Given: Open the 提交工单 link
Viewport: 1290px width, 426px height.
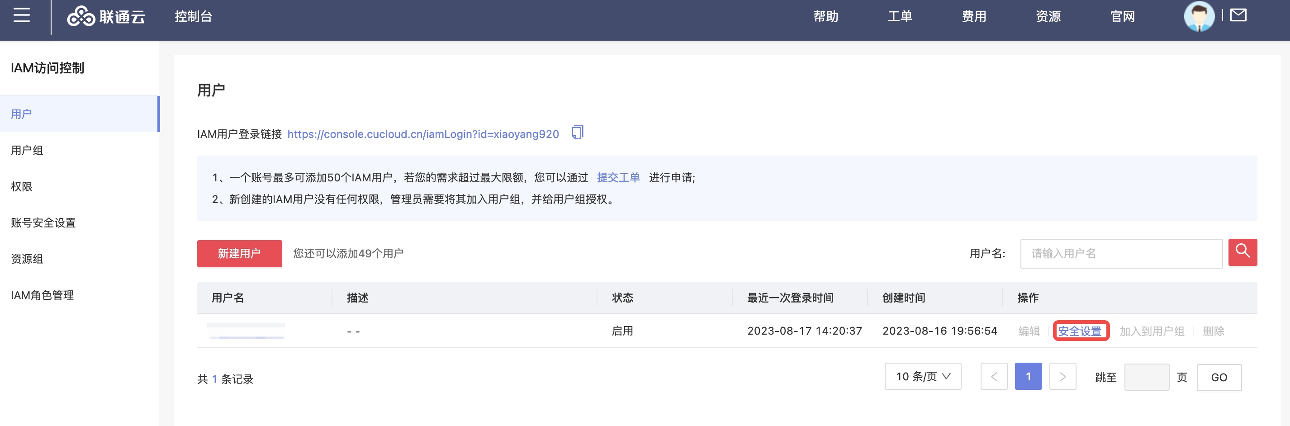Looking at the screenshot, I should (618, 178).
